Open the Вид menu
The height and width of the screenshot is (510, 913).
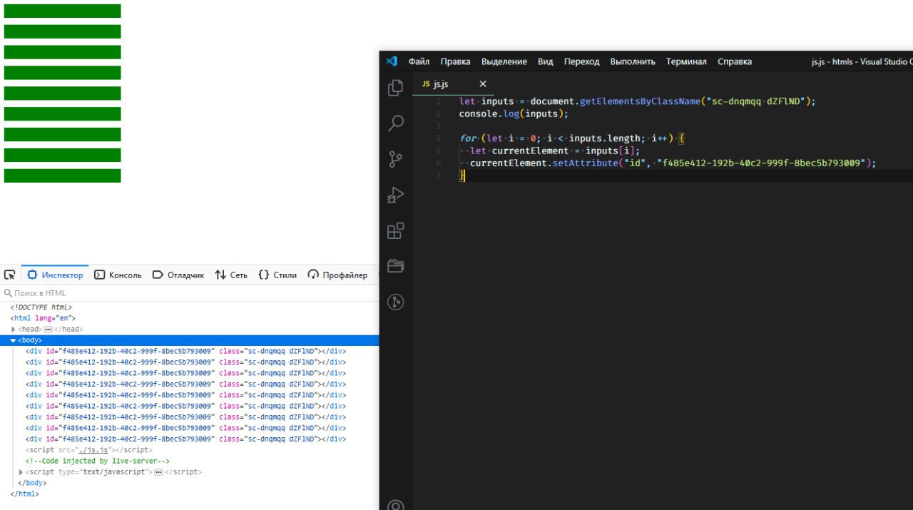point(546,61)
